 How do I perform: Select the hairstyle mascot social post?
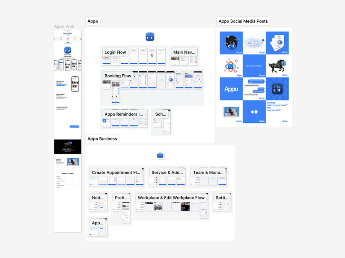click(x=231, y=43)
